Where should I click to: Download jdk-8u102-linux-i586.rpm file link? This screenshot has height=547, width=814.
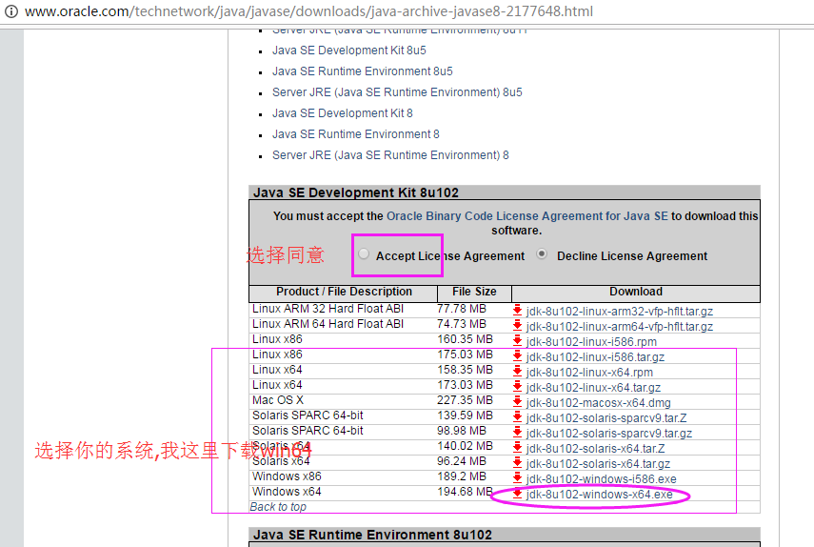pos(591,342)
